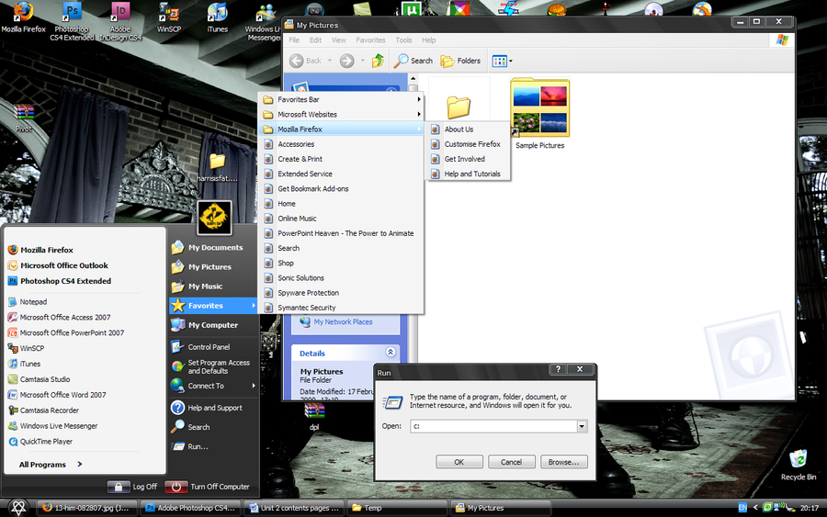Click the Search toolbar button in My Pictures
This screenshot has height=517, width=827.
pos(413,61)
